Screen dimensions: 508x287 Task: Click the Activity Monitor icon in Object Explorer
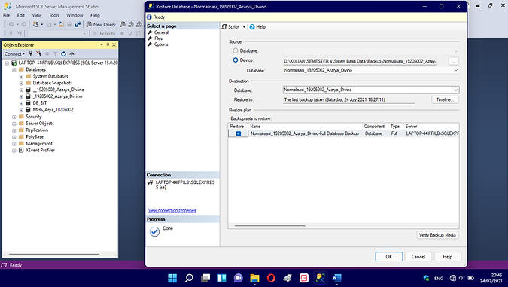71,53
